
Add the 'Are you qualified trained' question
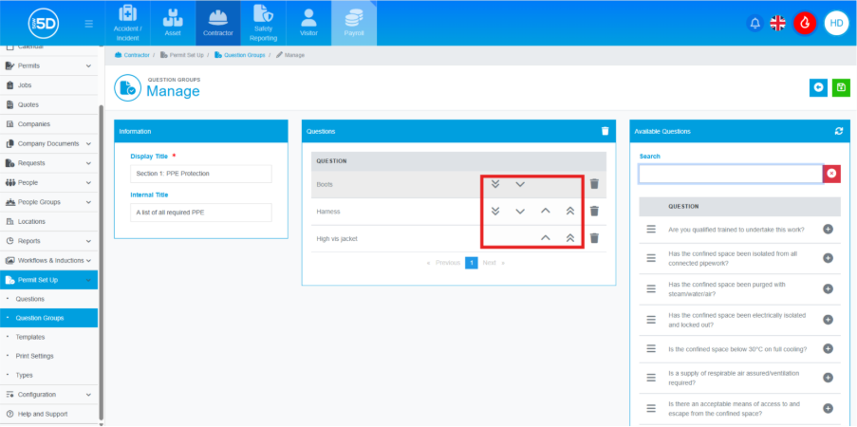pos(828,229)
